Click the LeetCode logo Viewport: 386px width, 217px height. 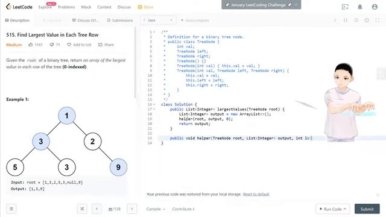pos(19,7)
